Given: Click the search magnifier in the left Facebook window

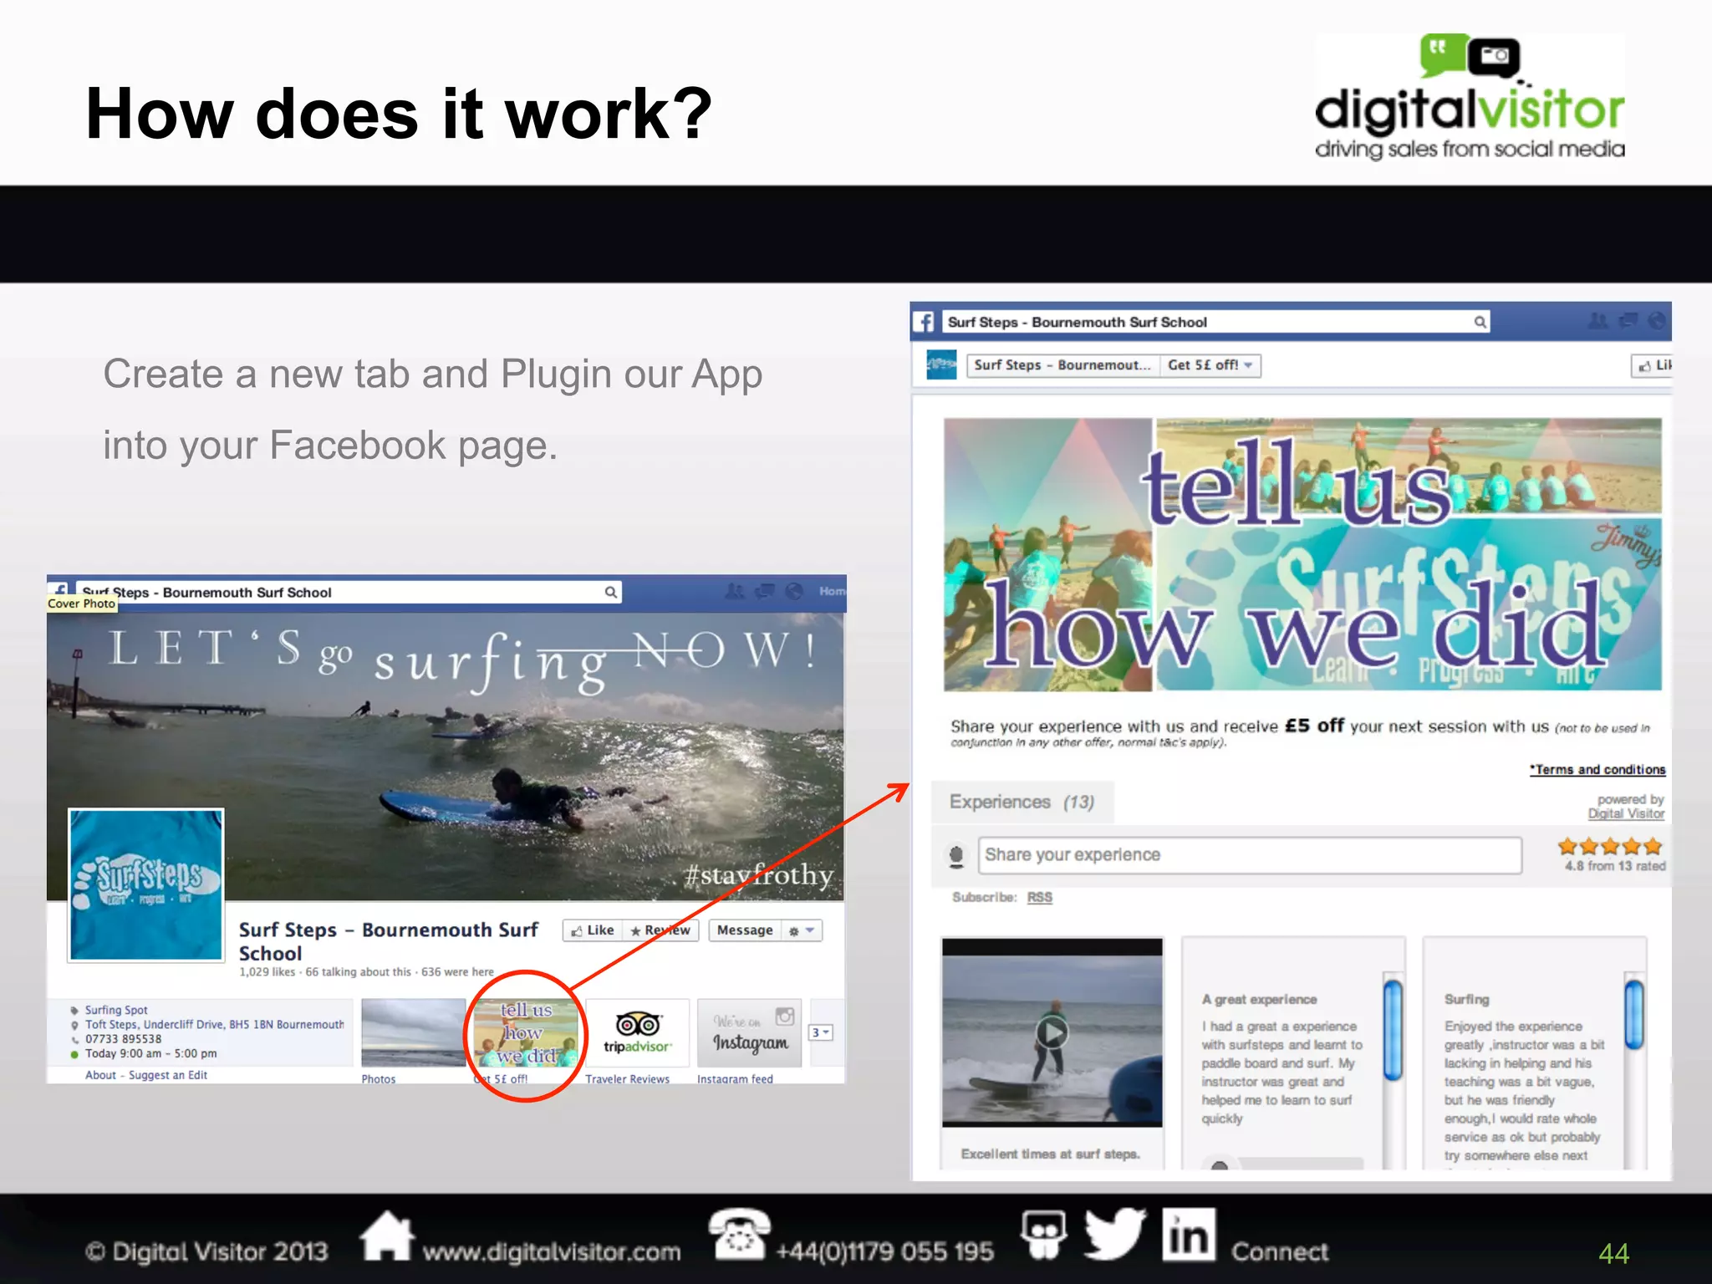Looking at the screenshot, I should click(611, 592).
